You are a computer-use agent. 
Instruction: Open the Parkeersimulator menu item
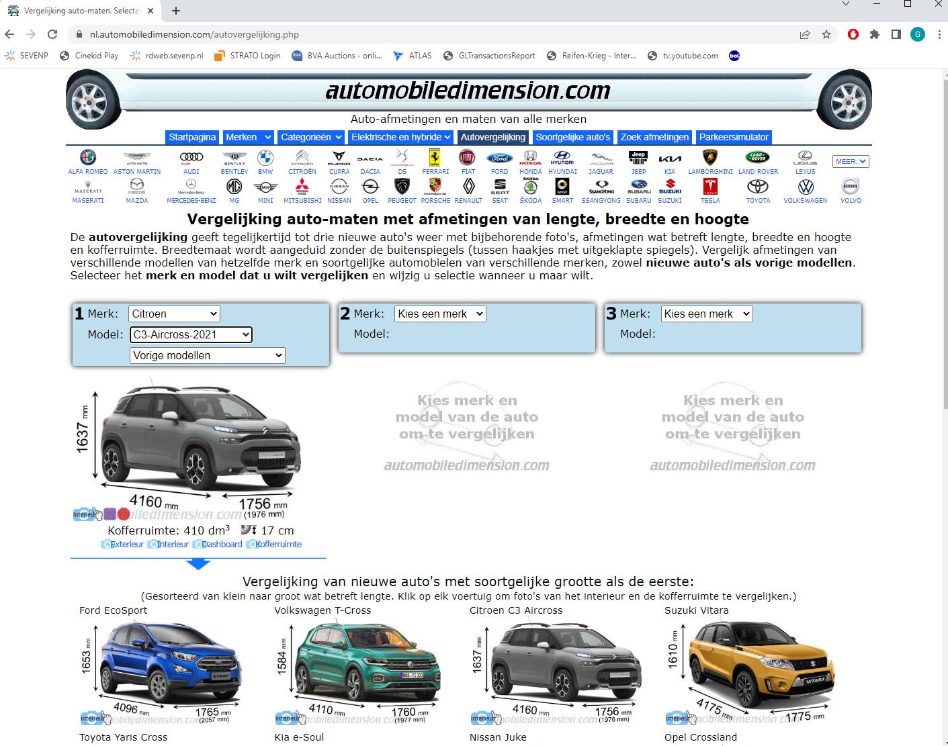pos(734,137)
